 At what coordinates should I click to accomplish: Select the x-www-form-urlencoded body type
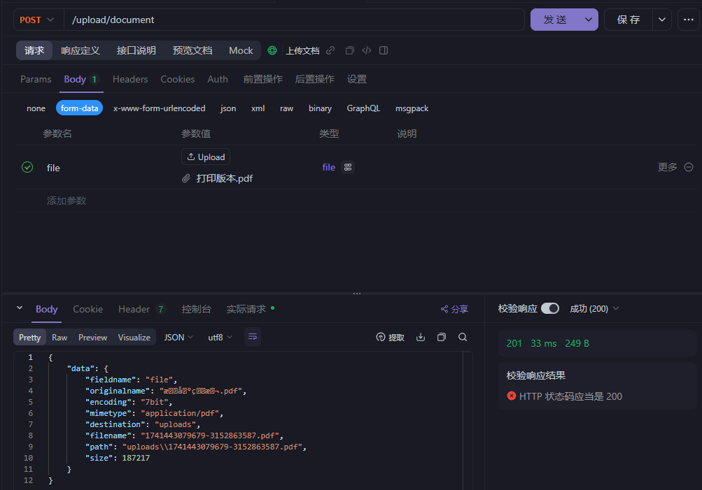click(x=160, y=108)
